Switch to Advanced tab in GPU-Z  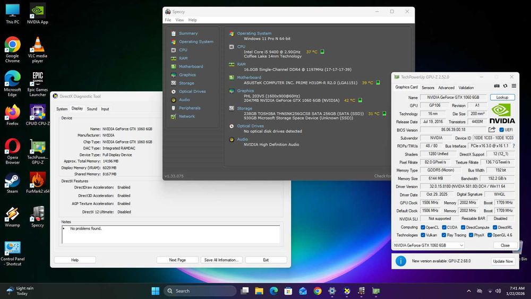click(x=447, y=88)
